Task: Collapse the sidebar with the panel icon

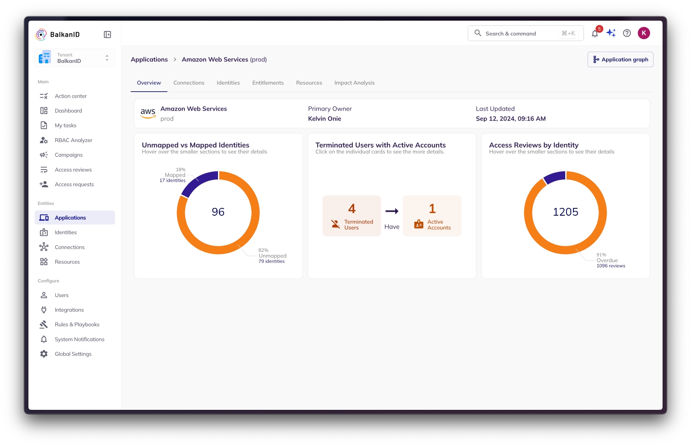Action: (107, 34)
